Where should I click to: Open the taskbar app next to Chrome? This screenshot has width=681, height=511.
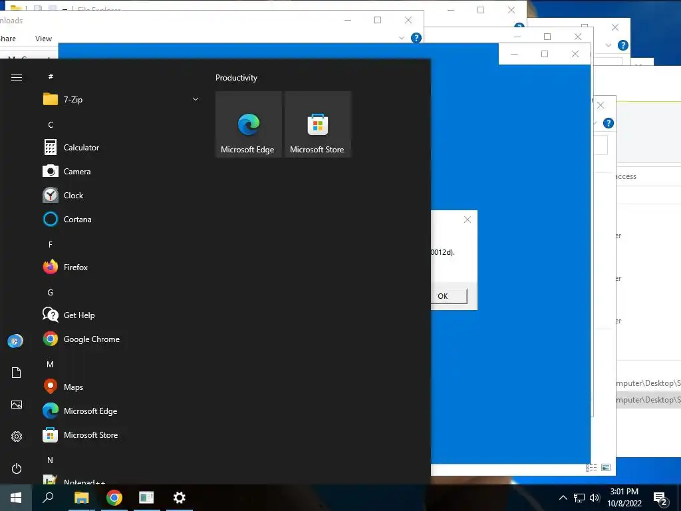tap(146, 498)
